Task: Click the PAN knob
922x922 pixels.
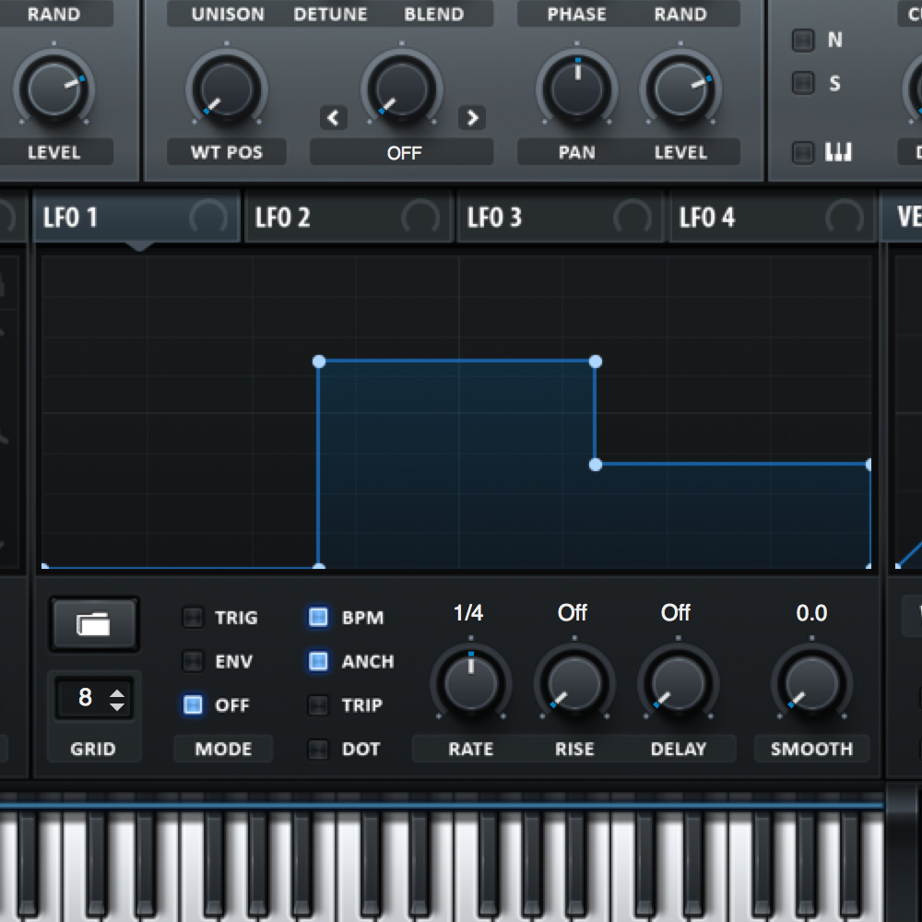Action: point(577,89)
